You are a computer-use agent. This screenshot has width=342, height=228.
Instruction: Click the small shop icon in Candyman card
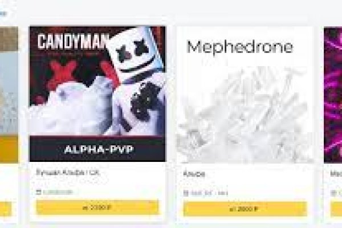pyautogui.click(x=39, y=192)
